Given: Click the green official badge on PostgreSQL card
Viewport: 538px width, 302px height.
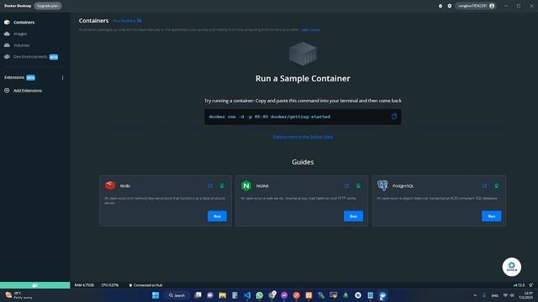Looking at the screenshot, I should pyautogui.click(x=496, y=185).
